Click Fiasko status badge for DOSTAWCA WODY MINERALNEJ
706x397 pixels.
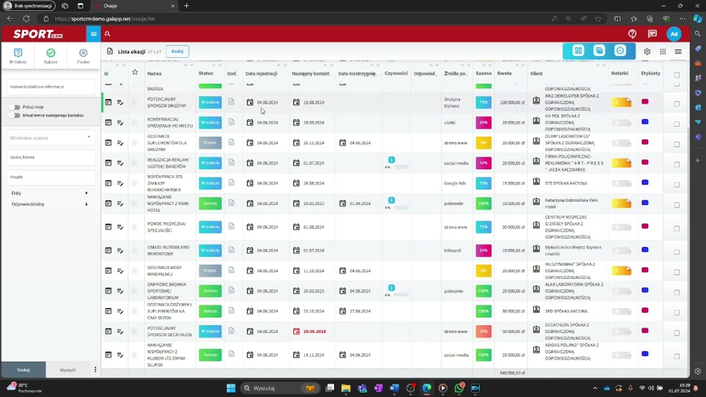(x=210, y=271)
